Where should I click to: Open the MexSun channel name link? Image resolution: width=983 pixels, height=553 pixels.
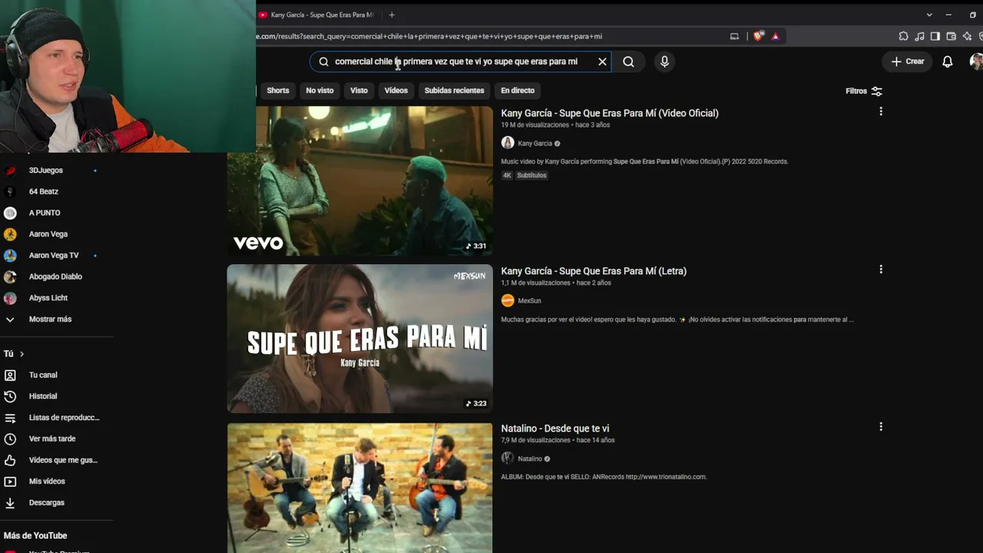[530, 301]
